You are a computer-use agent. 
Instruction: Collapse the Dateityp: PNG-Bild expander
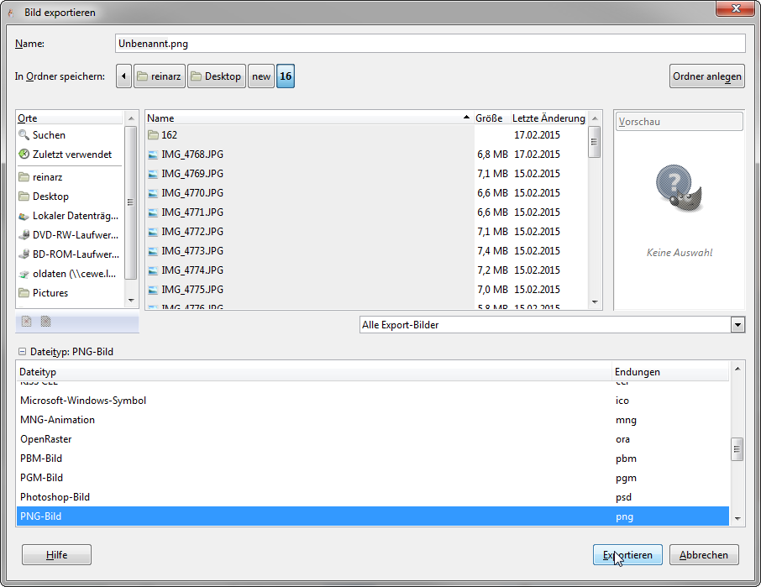(x=23, y=352)
